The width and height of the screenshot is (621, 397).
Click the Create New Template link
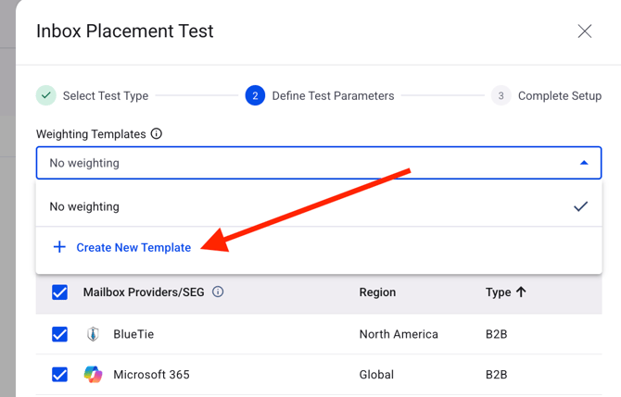point(133,247)
